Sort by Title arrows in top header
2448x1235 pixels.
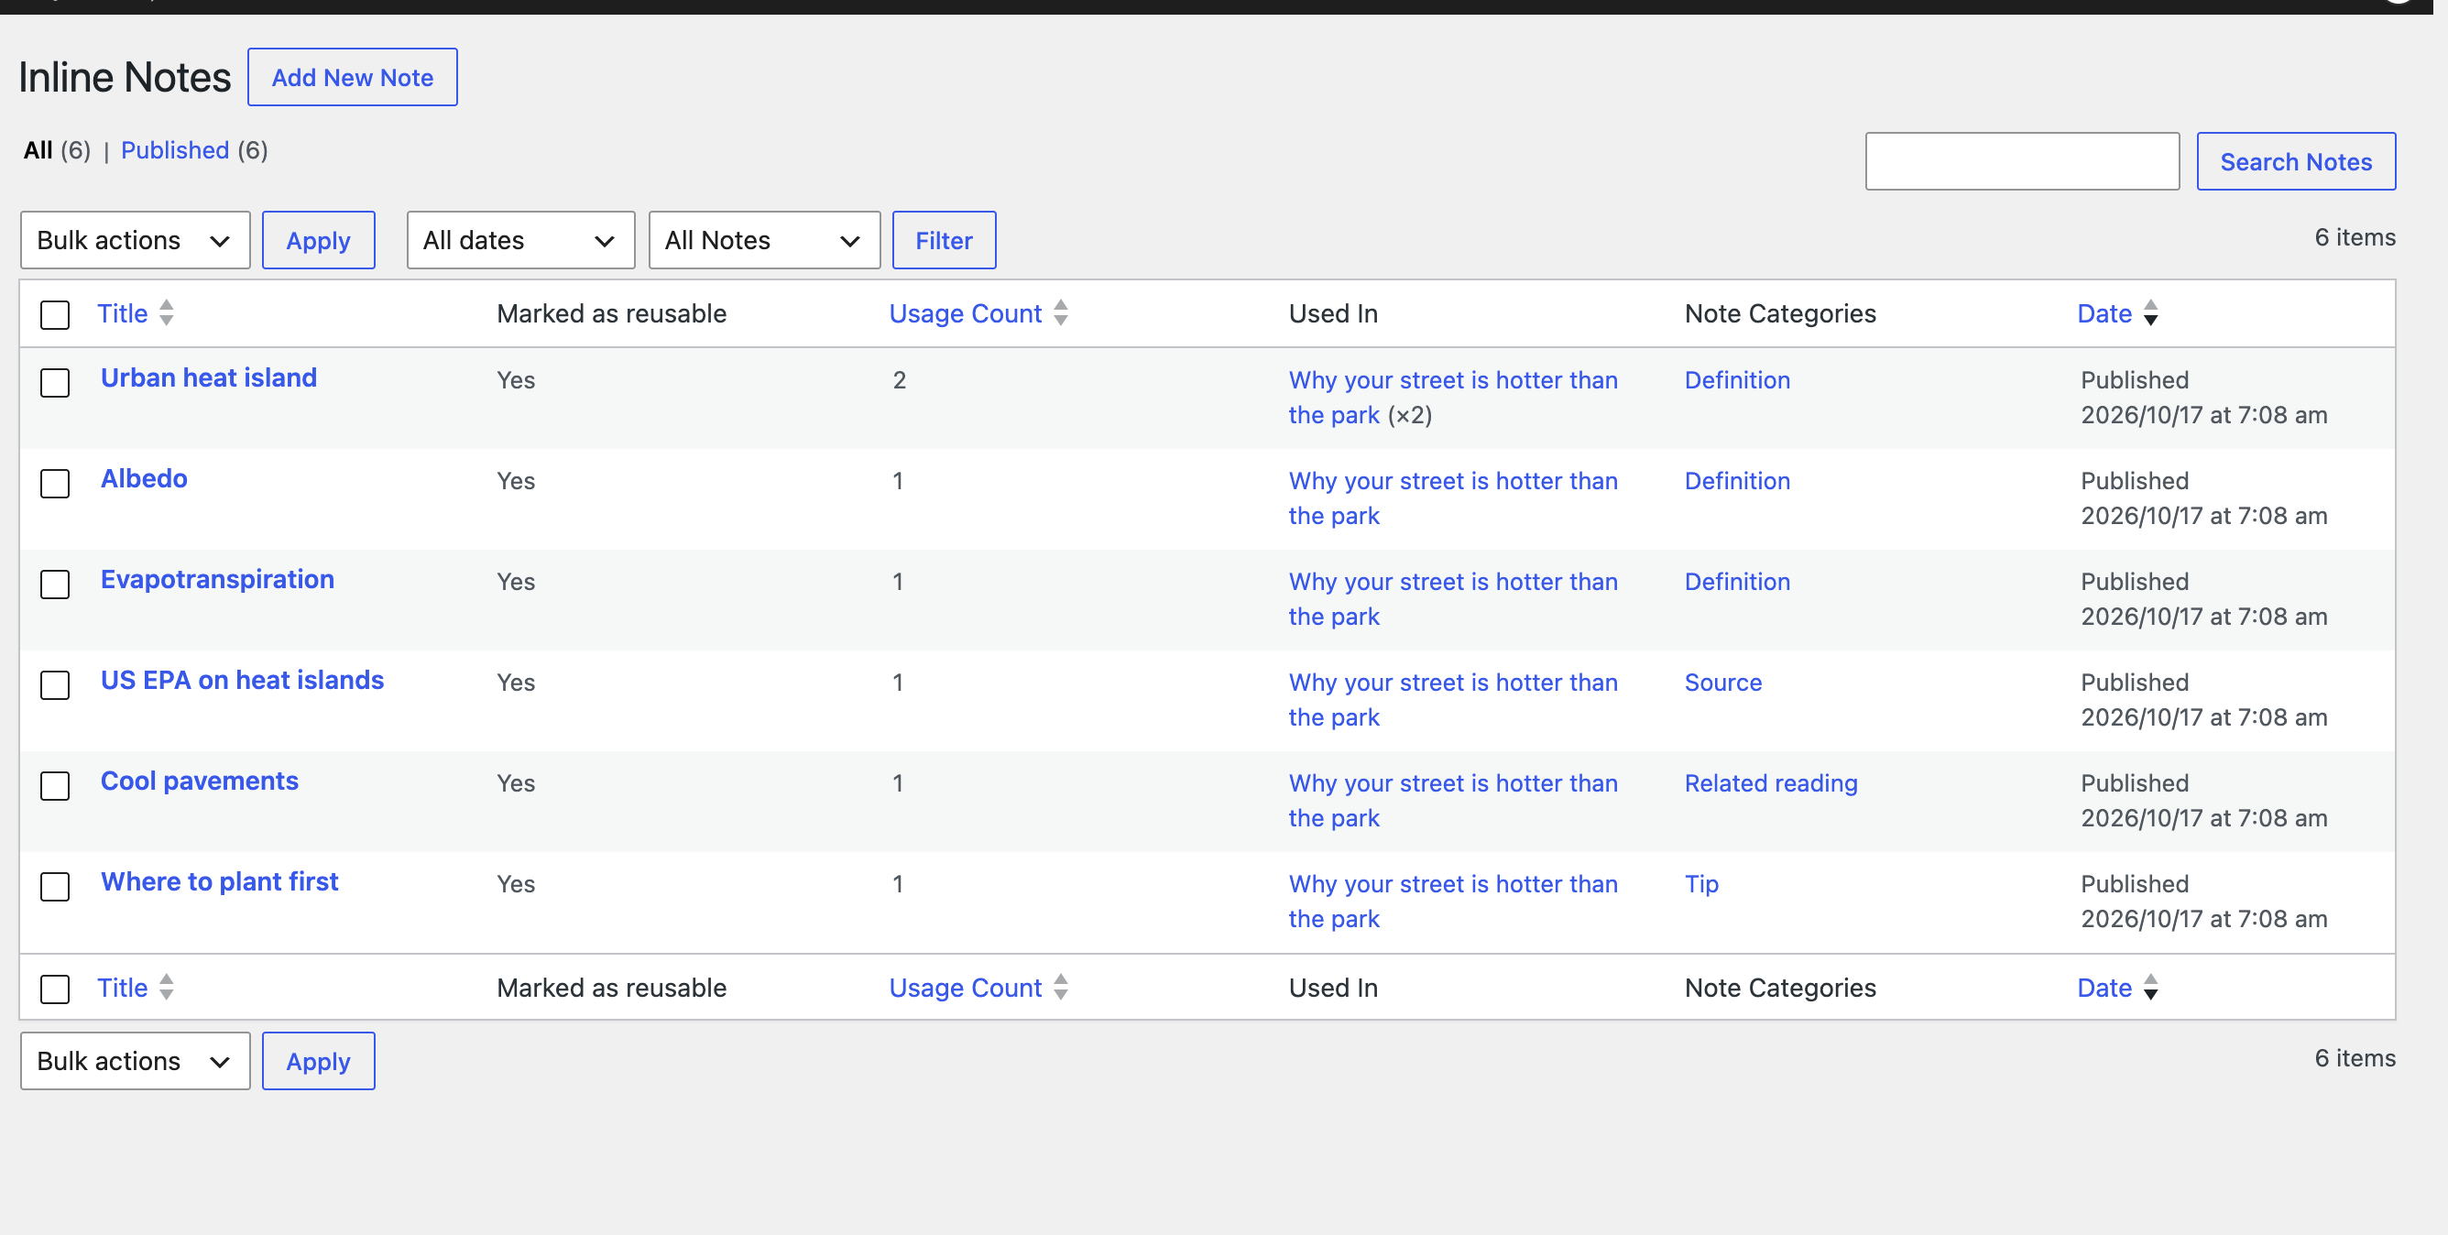pos(167,313)
